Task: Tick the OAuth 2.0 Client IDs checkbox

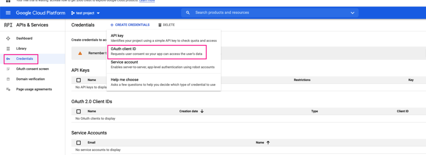Action: (79, 111)
